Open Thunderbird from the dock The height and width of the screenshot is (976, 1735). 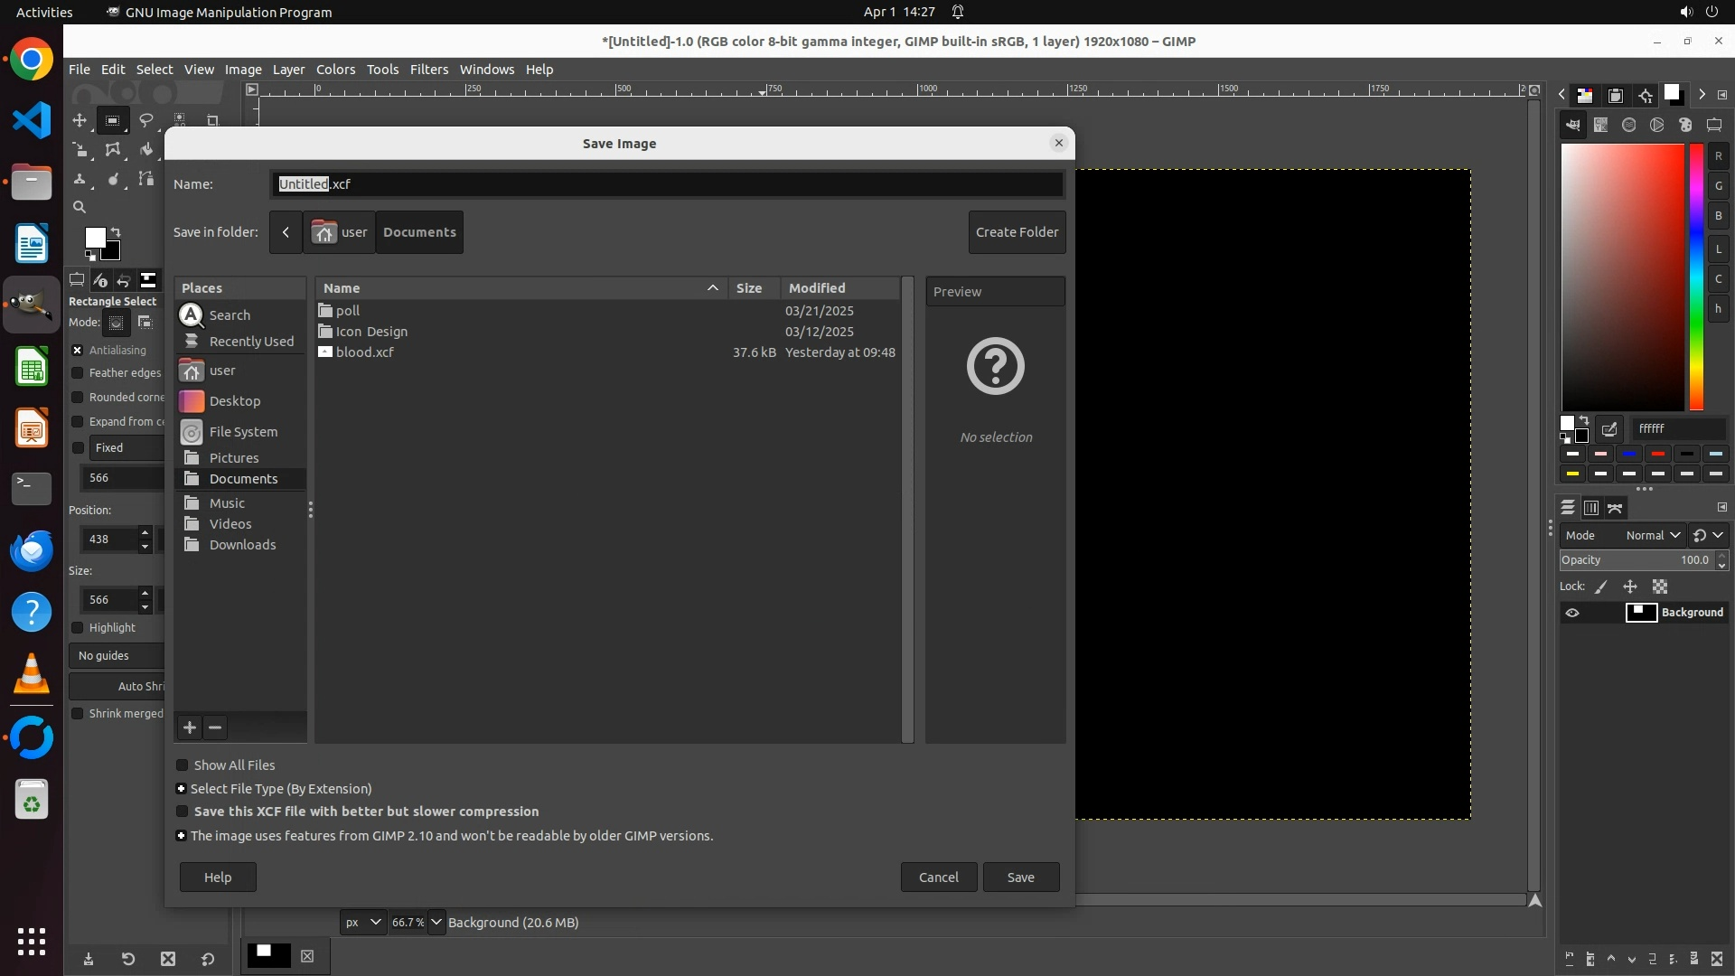click(32, 550)
